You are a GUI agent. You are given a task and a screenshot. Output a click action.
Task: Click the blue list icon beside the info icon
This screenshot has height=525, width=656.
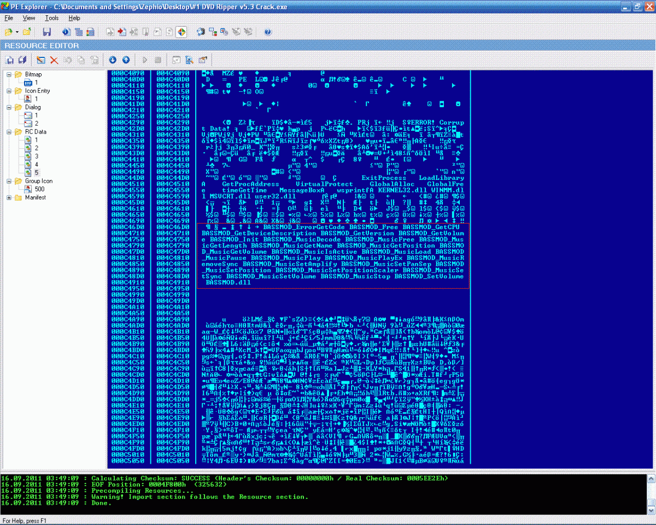[79, 32]
